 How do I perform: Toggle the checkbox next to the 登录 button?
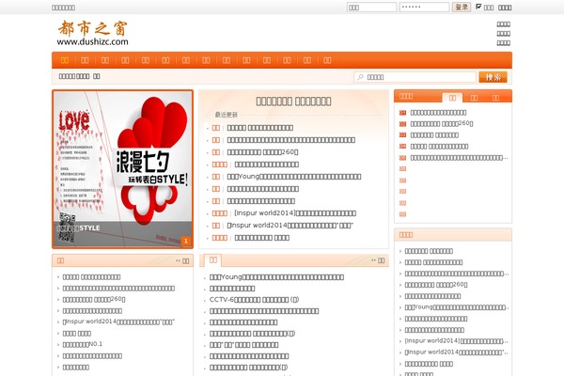(478, 7)
